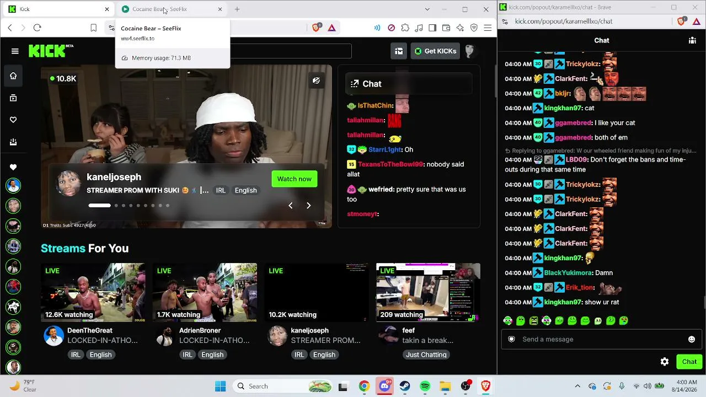Click the Get KICKs button

coord(435,51)
